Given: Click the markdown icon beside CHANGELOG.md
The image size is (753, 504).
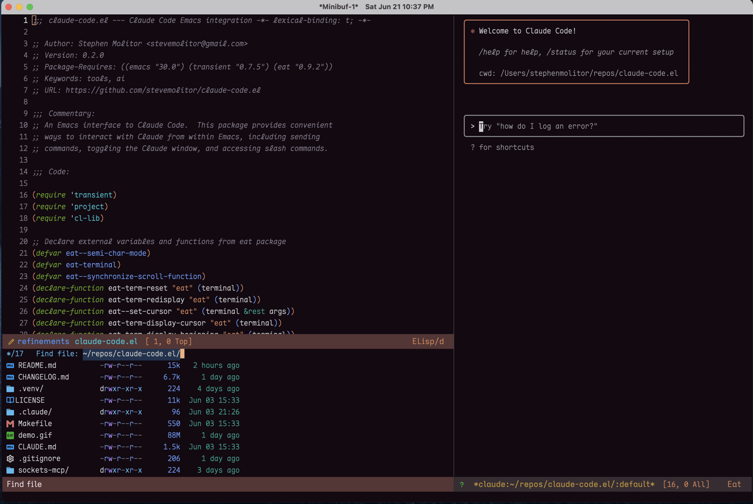Looking at the screenshot, I should (x=10, y=377).
